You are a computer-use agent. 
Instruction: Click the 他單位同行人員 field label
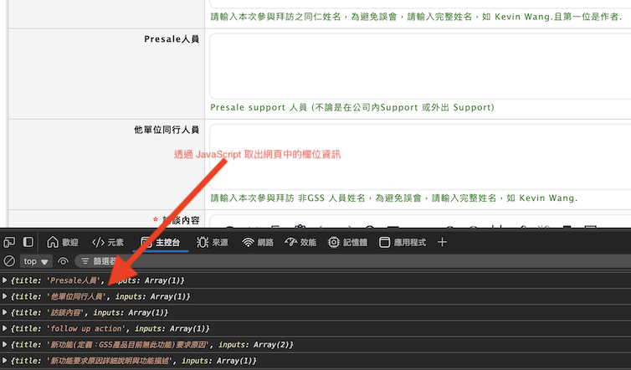coord(167,130)
